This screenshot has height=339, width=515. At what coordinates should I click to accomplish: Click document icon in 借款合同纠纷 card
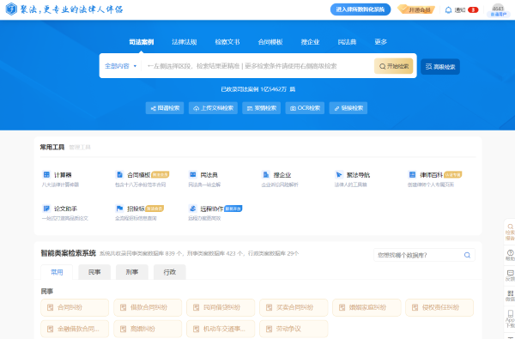[123, 307]
